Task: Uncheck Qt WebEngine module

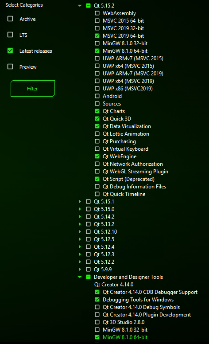Action: coord(97,156)
